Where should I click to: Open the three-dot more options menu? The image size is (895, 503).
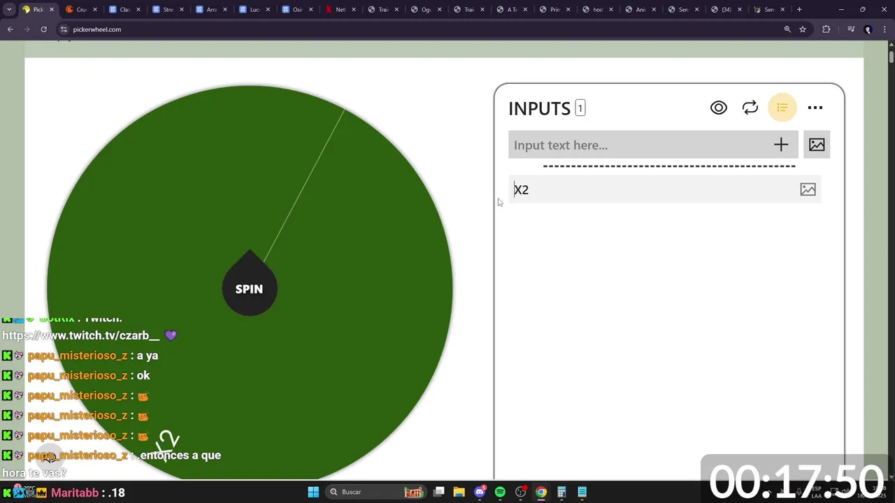click(x=815, y=108)
